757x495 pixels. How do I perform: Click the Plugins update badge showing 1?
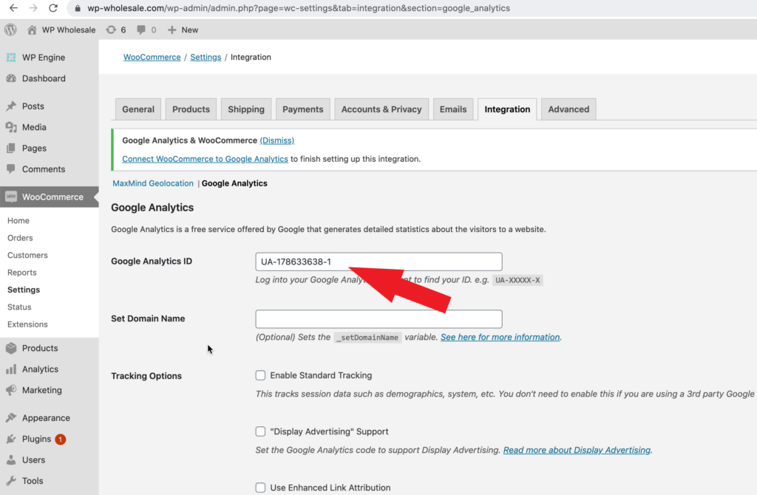point(61,439)
